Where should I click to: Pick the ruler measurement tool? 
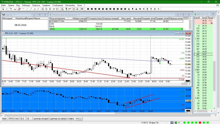tap(15, 9)
